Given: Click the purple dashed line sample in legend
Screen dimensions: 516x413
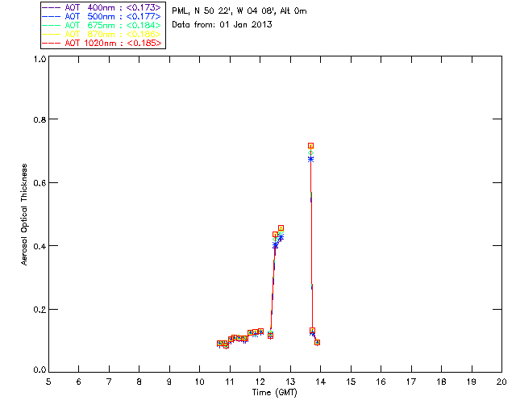Looking at the screenshot, I should (x=52, y=7).
